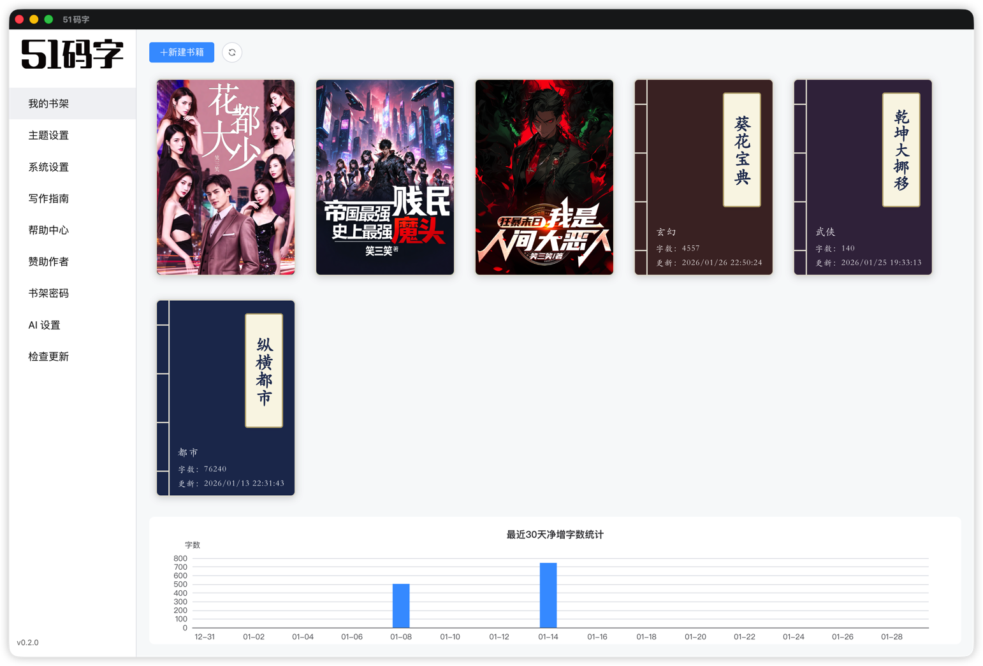Click 检查更新 to check for updates
983x666 pixels.
tap(48, 356)
